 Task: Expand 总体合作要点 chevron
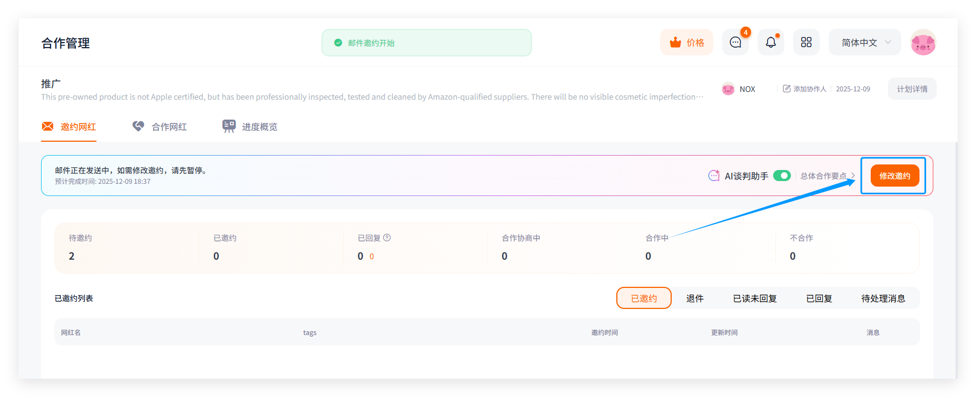coord(853,176)
